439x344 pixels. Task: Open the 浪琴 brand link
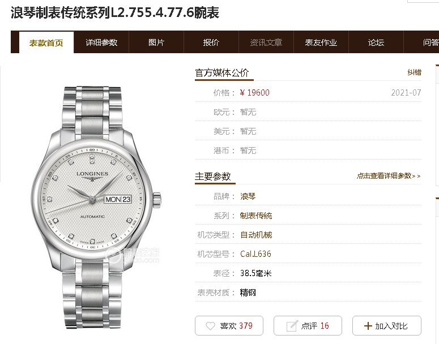pos(248,196)
